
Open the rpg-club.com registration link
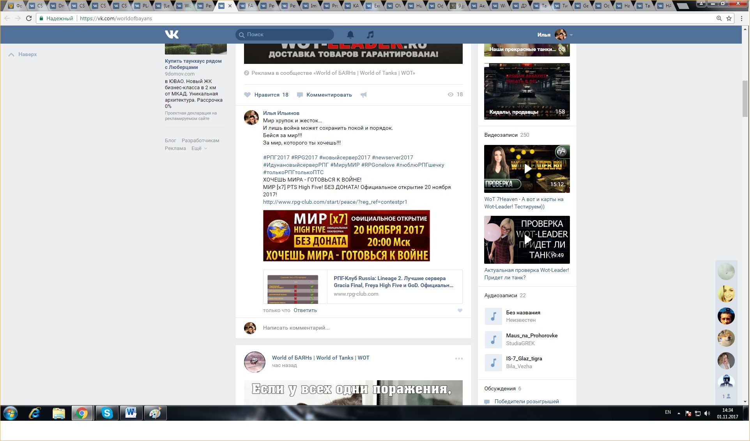(335, 202)
